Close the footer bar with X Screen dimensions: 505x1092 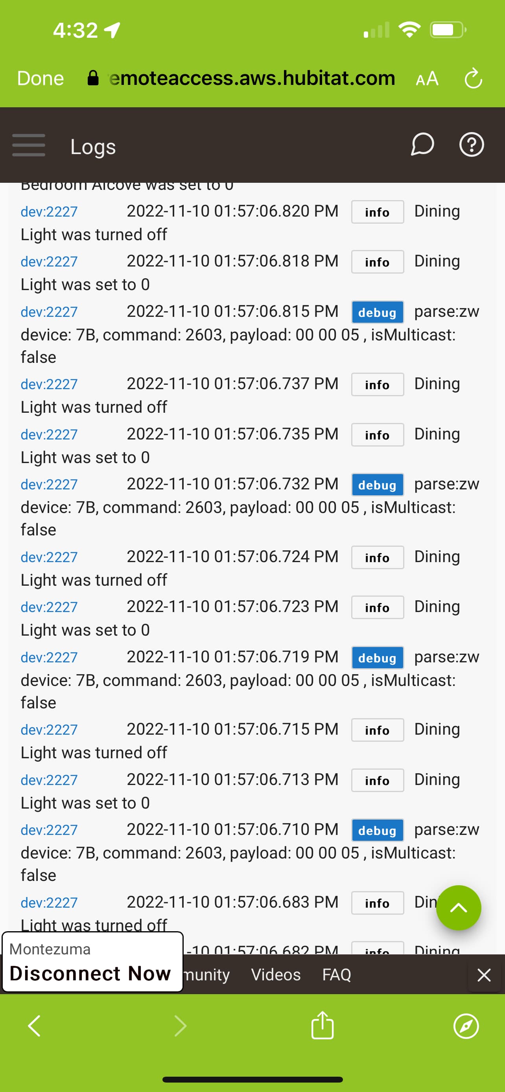point(484,974)
